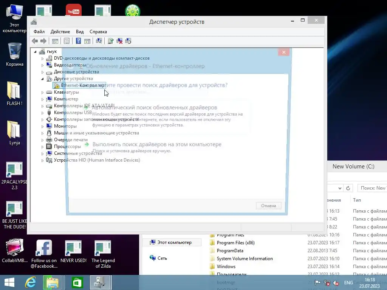Close the Обновление драйверов dialog
The width and height of the screenshot is (387, 290).
point(283,52)
